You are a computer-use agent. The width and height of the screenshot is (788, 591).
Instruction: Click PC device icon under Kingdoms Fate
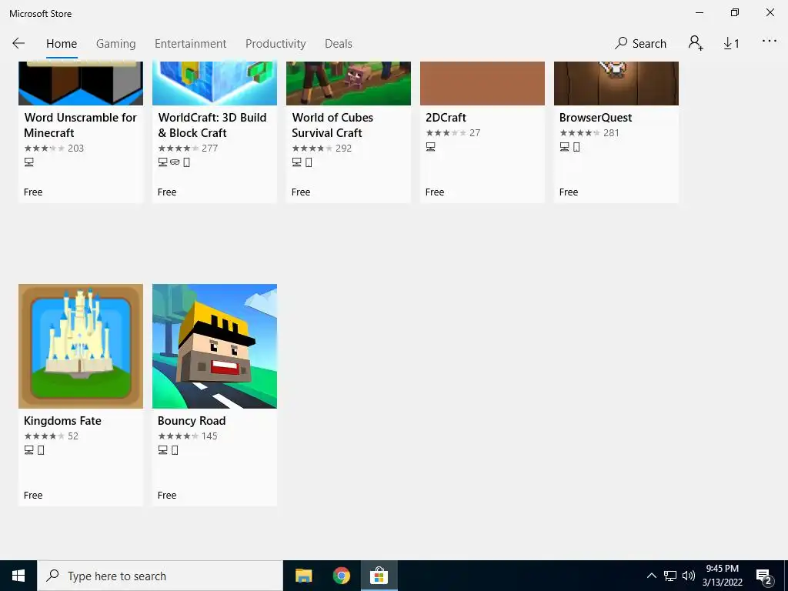(29, 450)
